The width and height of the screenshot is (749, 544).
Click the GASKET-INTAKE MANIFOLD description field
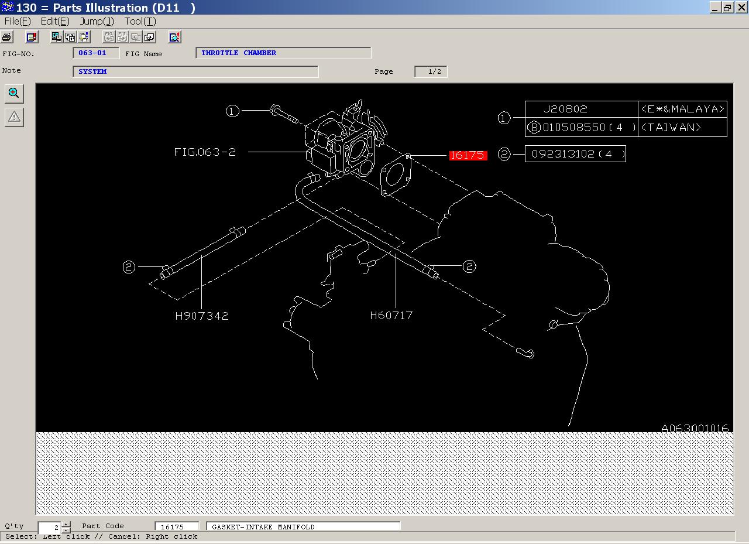coord(303,527)
